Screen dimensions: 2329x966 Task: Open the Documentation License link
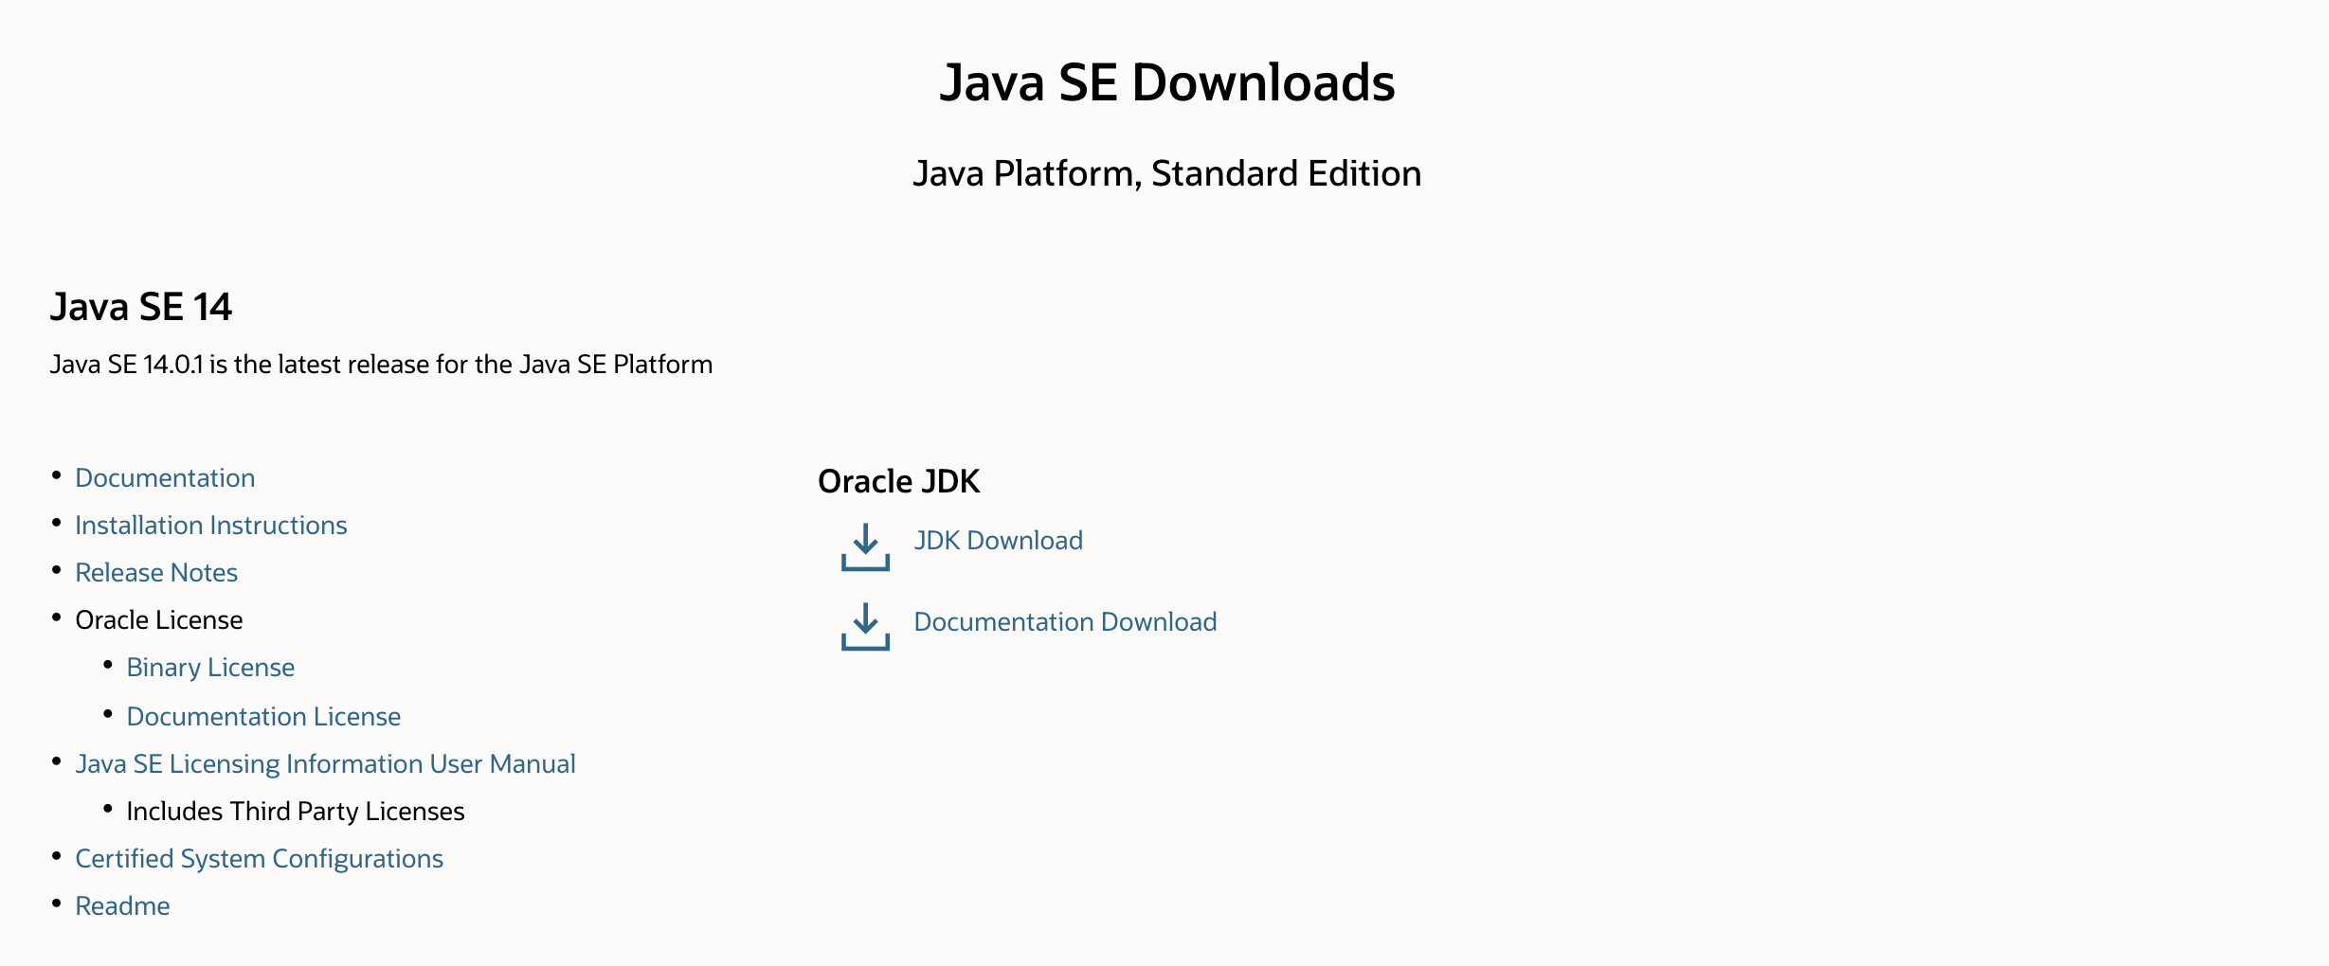tap(263, 717)
